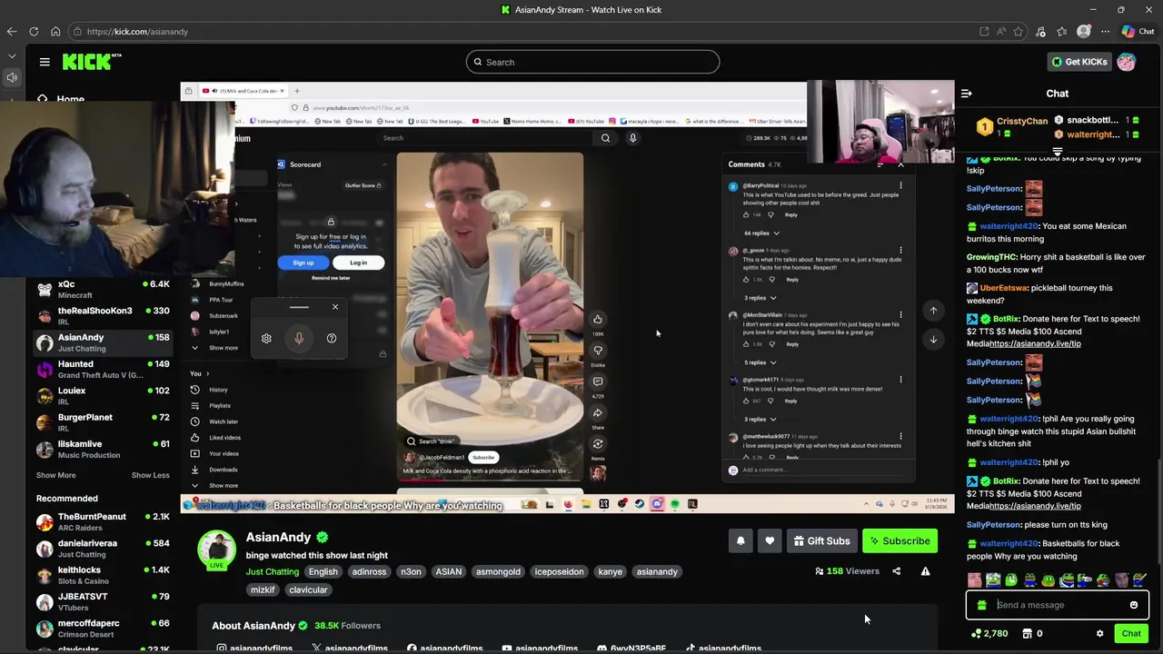The width and height of the screenshot is (1163, 654).
Task: Expand following list with Show More
Action: click(x=55, y=475)
